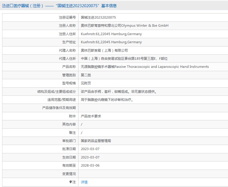Click the 管理类别 value 第二类
The height and width of the screenshot is (187, 228).
pyautogui.click(x=86, y=75)
